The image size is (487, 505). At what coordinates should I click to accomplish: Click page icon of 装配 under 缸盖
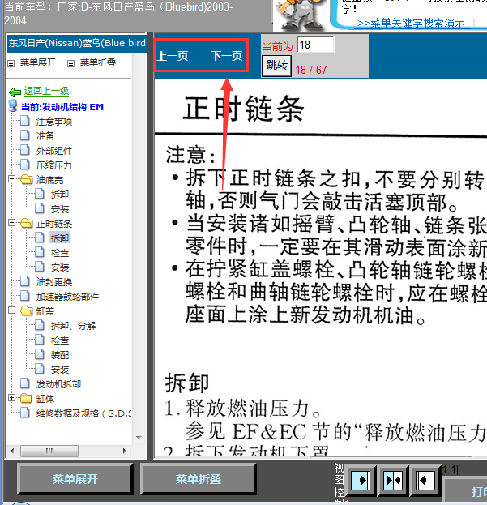coord(40,354)
